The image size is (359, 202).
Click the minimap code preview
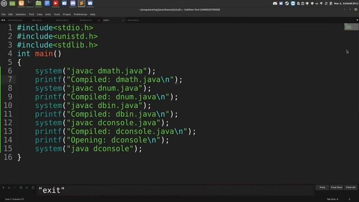tap(351, 27)
